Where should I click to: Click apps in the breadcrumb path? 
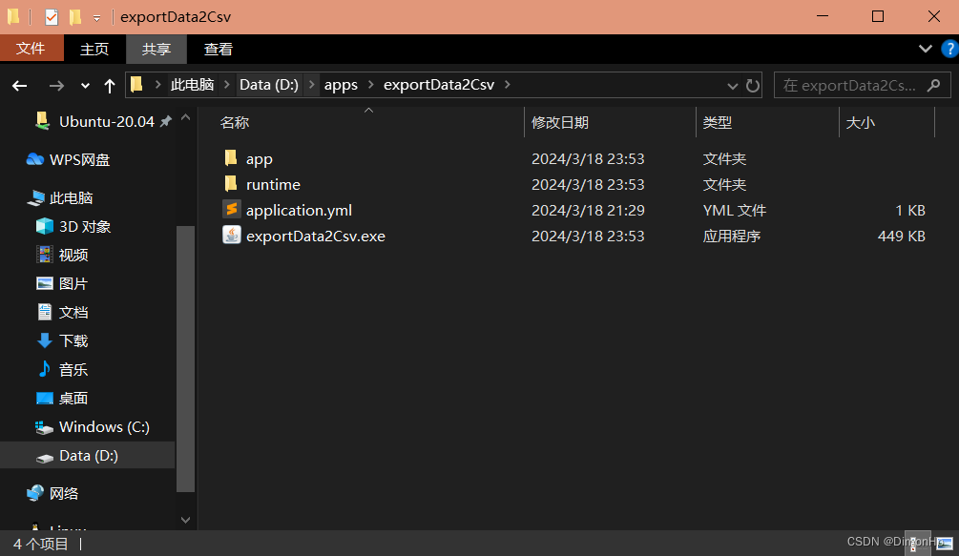pyautogui.click(x=341, y=85)
